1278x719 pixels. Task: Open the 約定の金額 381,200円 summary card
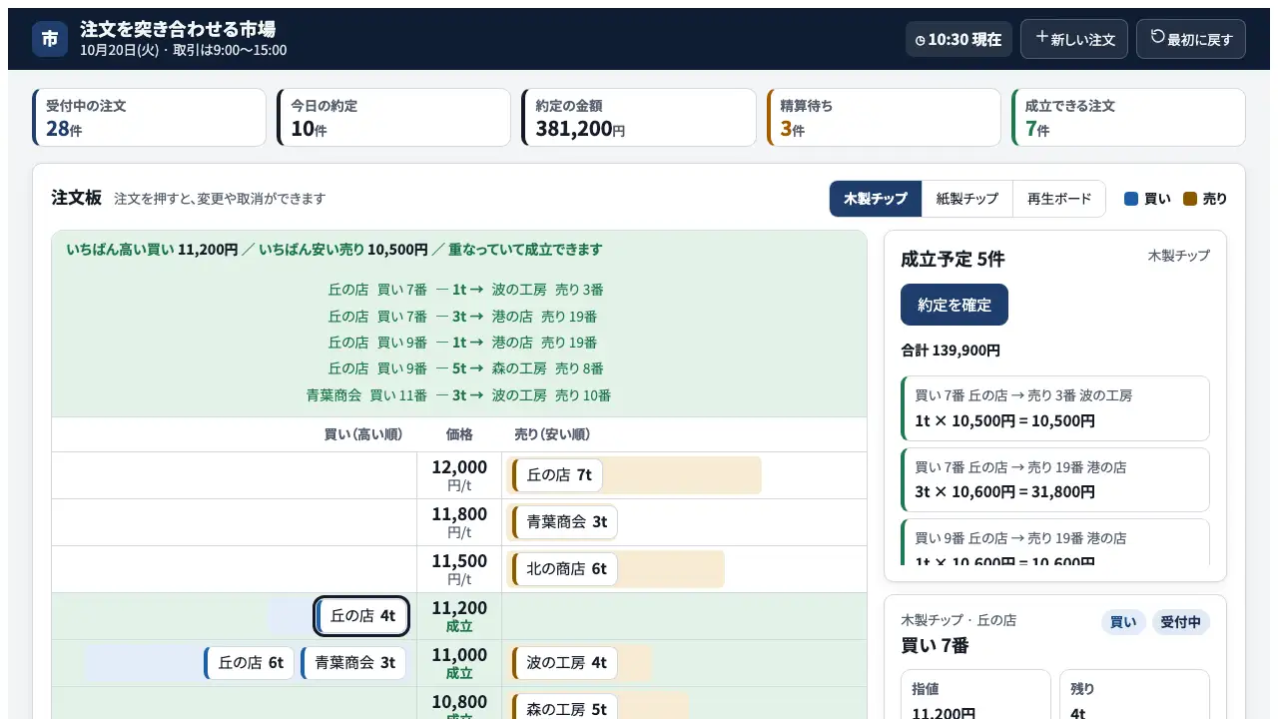[639, 118]
